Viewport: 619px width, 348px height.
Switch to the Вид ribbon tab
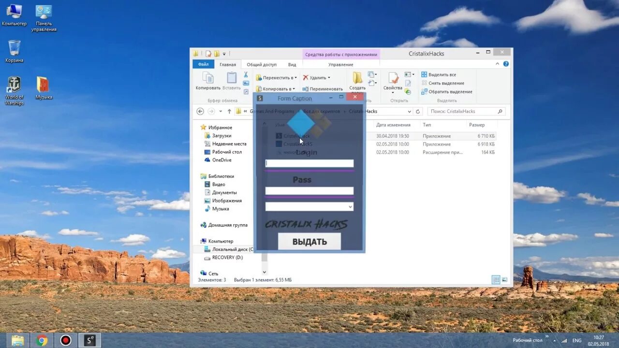292,64
